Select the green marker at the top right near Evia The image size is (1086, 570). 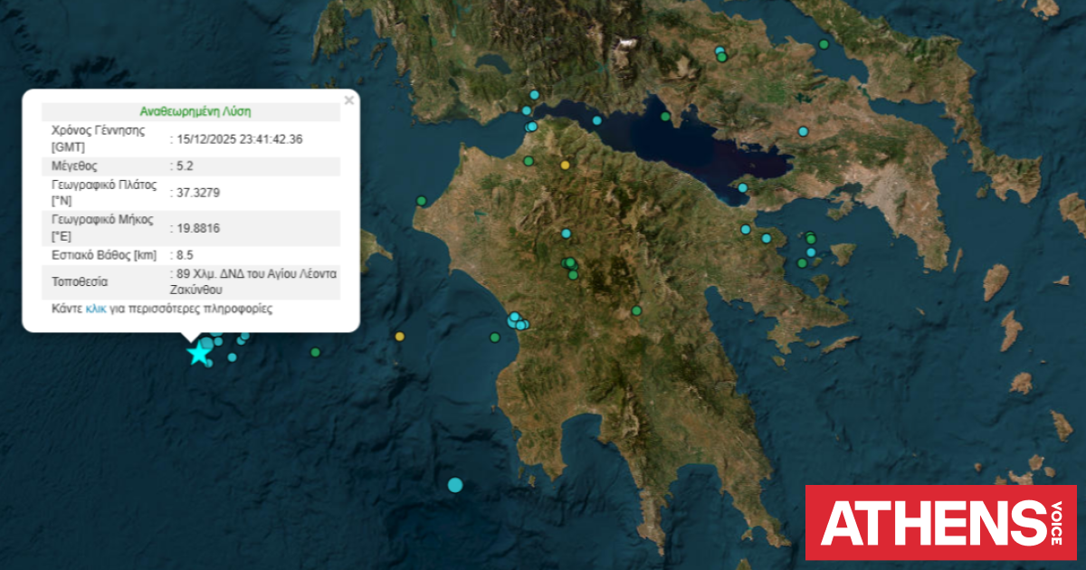824,44
